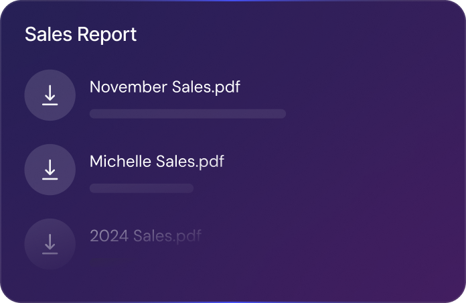This screenshot has height=303, width=466.
Task: Choose the Michelle Sales.pdf label
Action: coord(157,162)
